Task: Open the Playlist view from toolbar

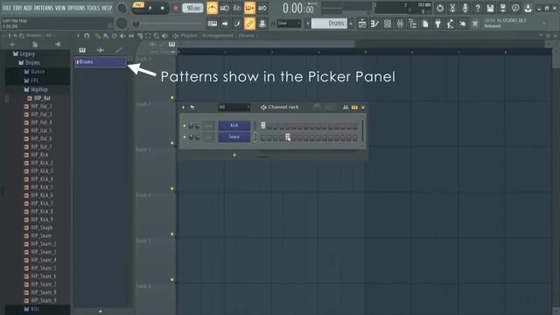Action: (362, 24)
